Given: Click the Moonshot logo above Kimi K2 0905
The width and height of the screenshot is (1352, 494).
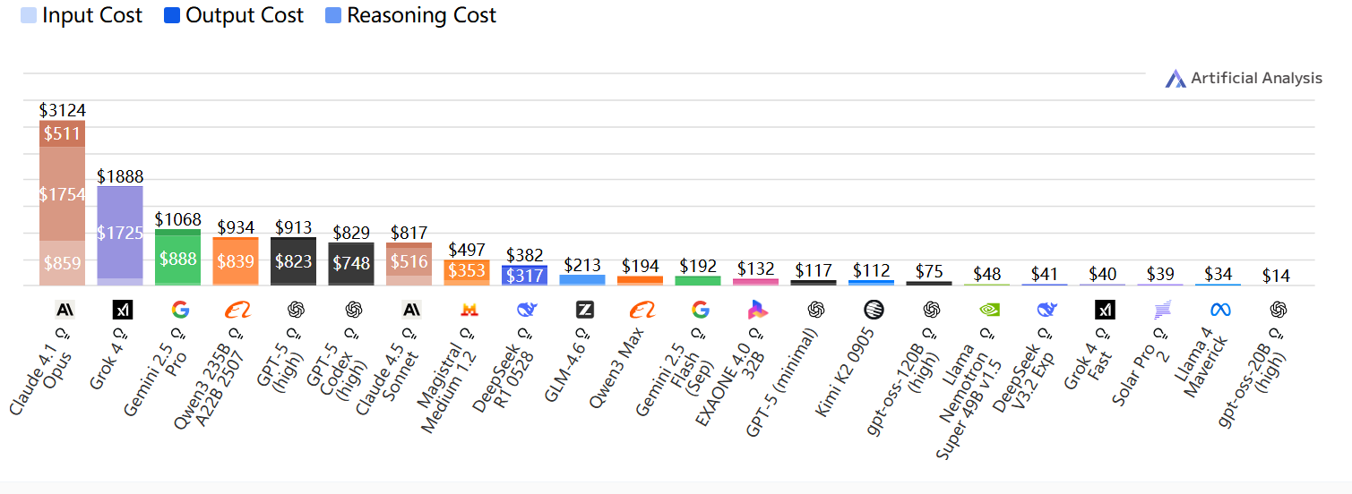Looking at the screenshot, I should point(874,310).
